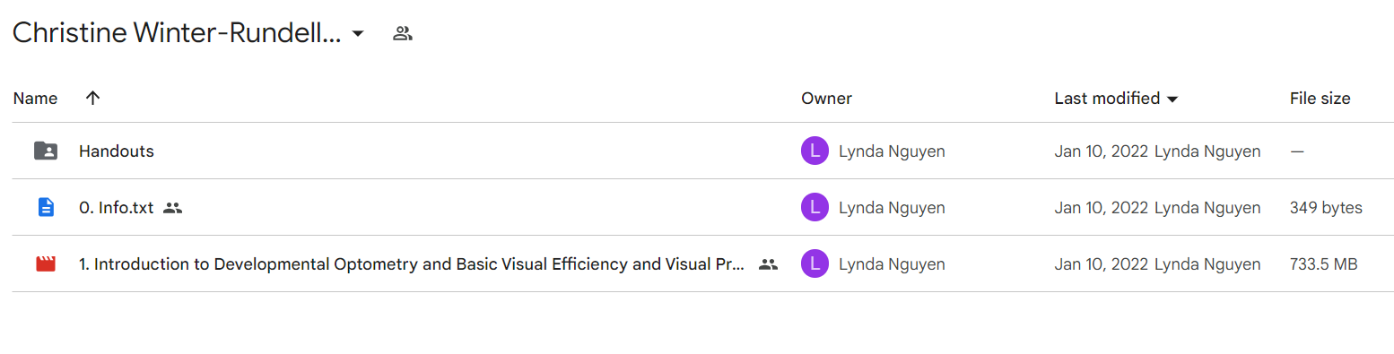
Task: Open the shared people icon beside folder title
Action: (x=403, y=34)
